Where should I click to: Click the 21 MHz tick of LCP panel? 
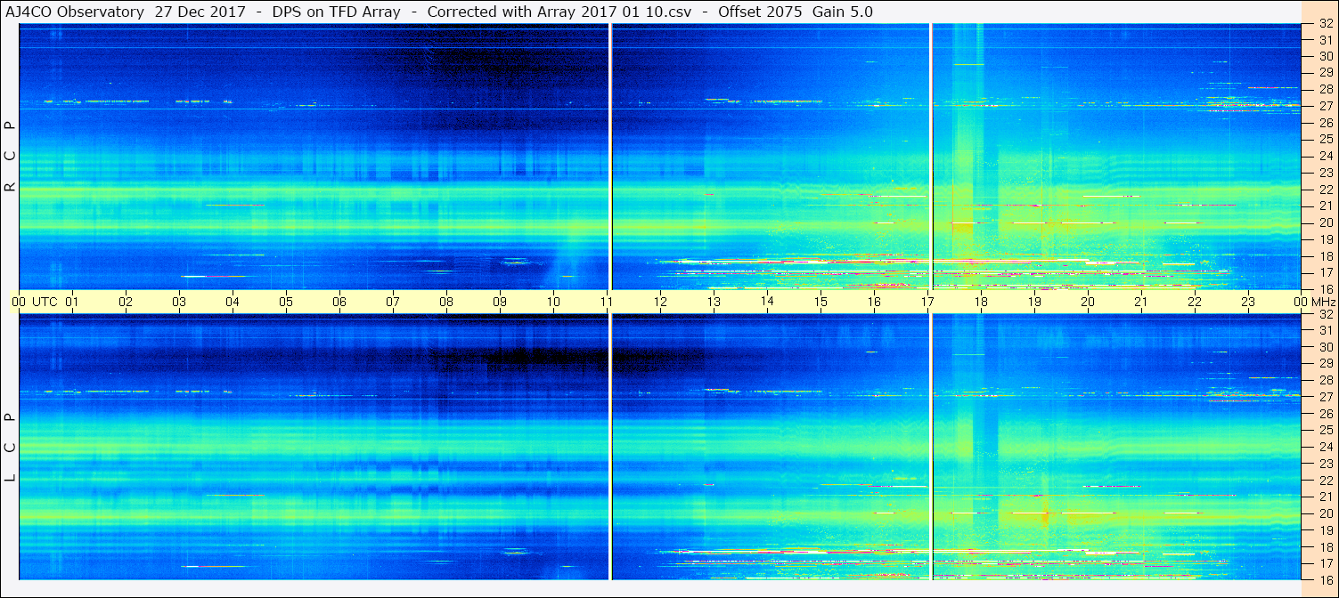[1326, 497]
